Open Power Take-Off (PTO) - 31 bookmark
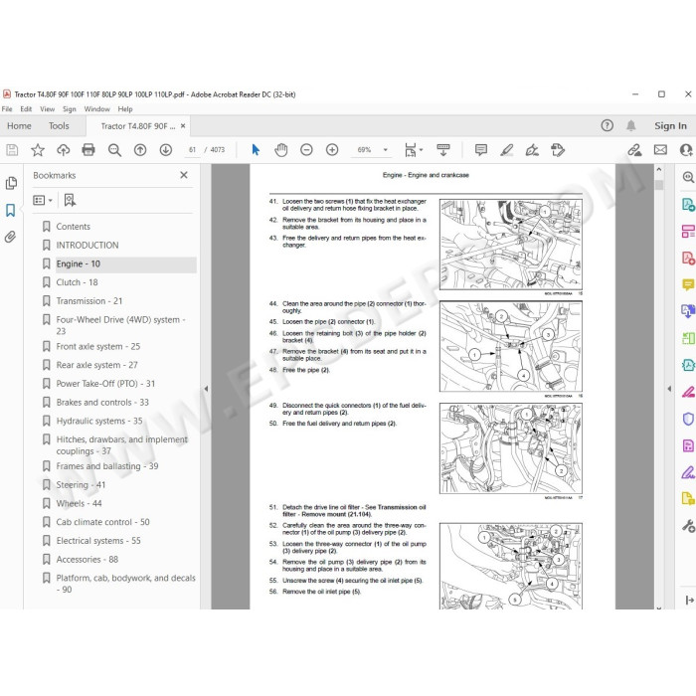Image resolution: width=696 pixels, height=696 pixels. [105, 384]
